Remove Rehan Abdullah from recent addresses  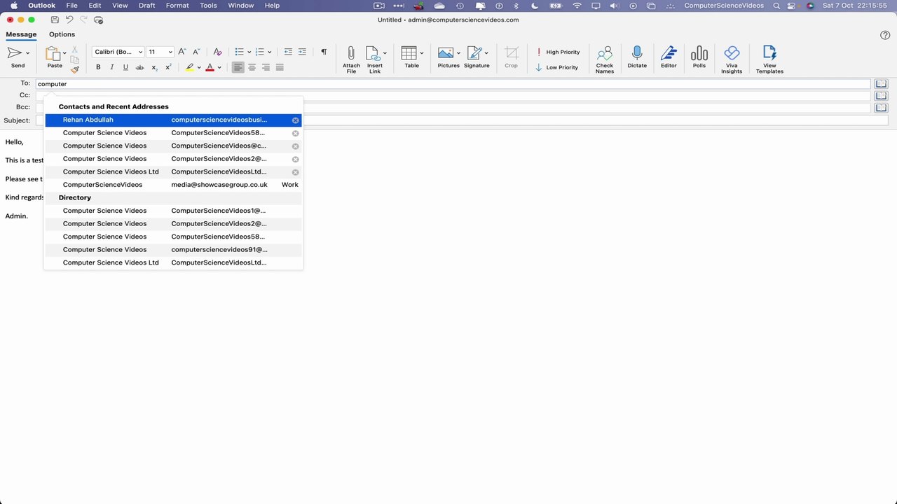(x=295, y=120)
